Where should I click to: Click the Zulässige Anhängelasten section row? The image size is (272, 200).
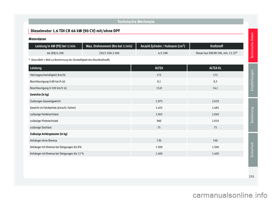coord(136,134)
